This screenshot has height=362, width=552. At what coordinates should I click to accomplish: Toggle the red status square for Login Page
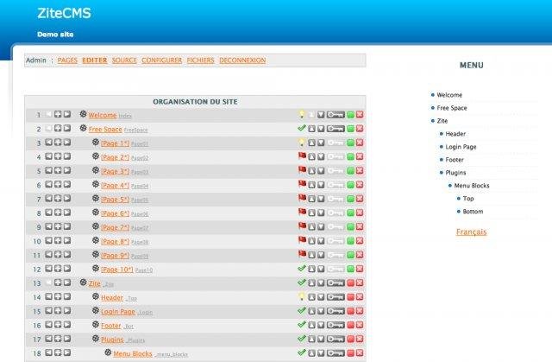[x=350, y=311]
